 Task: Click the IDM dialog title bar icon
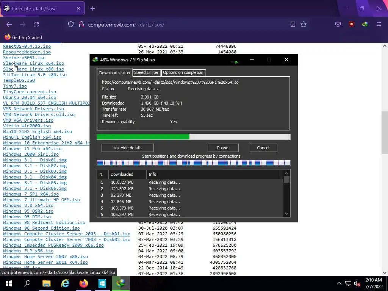95,59
